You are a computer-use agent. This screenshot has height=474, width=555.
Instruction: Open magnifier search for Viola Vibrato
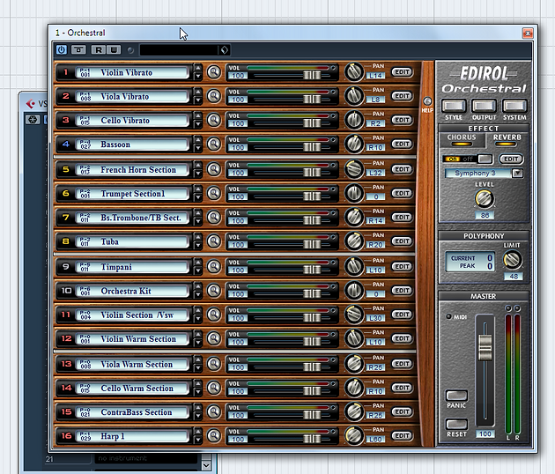(x=214, y=96)
